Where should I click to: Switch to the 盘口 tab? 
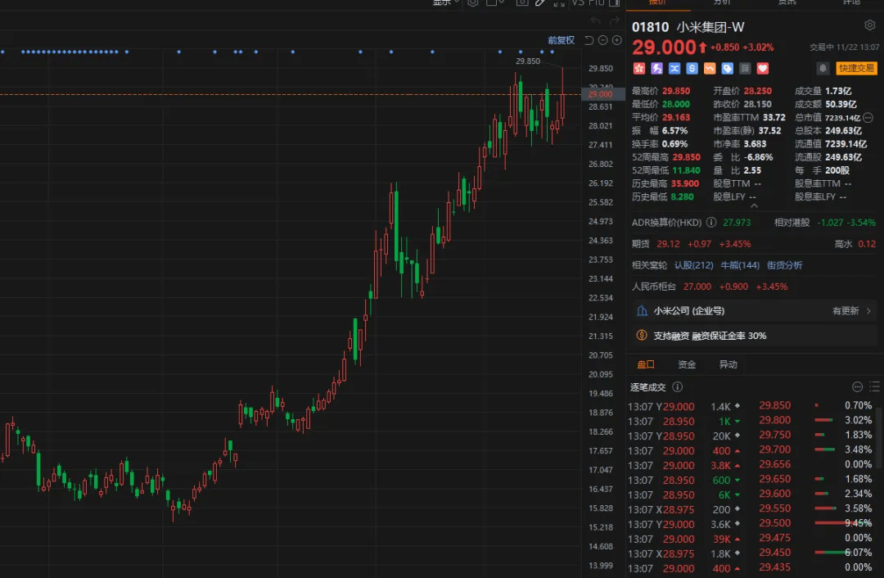tap(646, 364)
